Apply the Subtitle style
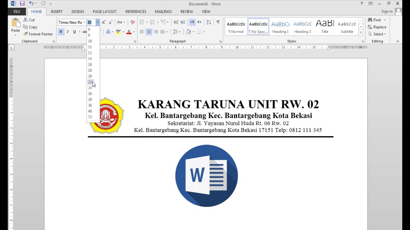410x230 pixels. click(x=347, y=27)
